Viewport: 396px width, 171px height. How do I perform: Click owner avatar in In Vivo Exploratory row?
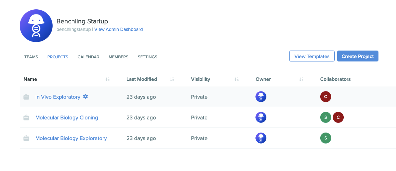[x=261, y=97]
